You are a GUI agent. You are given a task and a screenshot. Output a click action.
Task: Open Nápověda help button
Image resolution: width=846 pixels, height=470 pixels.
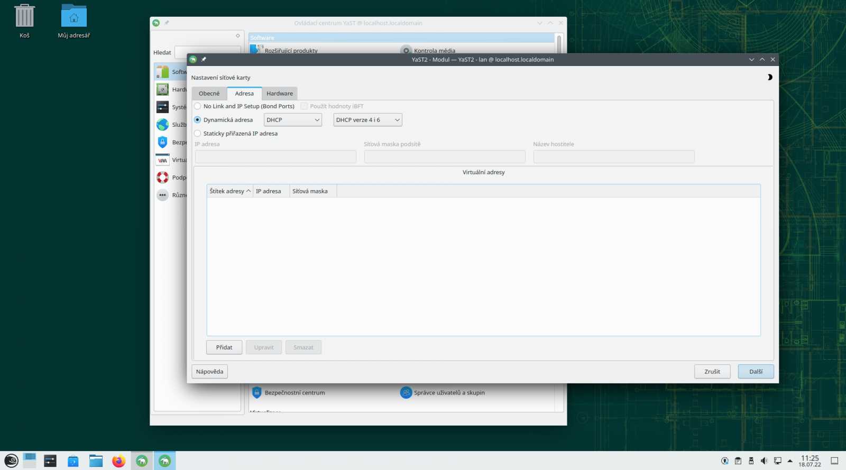point(209,372)
